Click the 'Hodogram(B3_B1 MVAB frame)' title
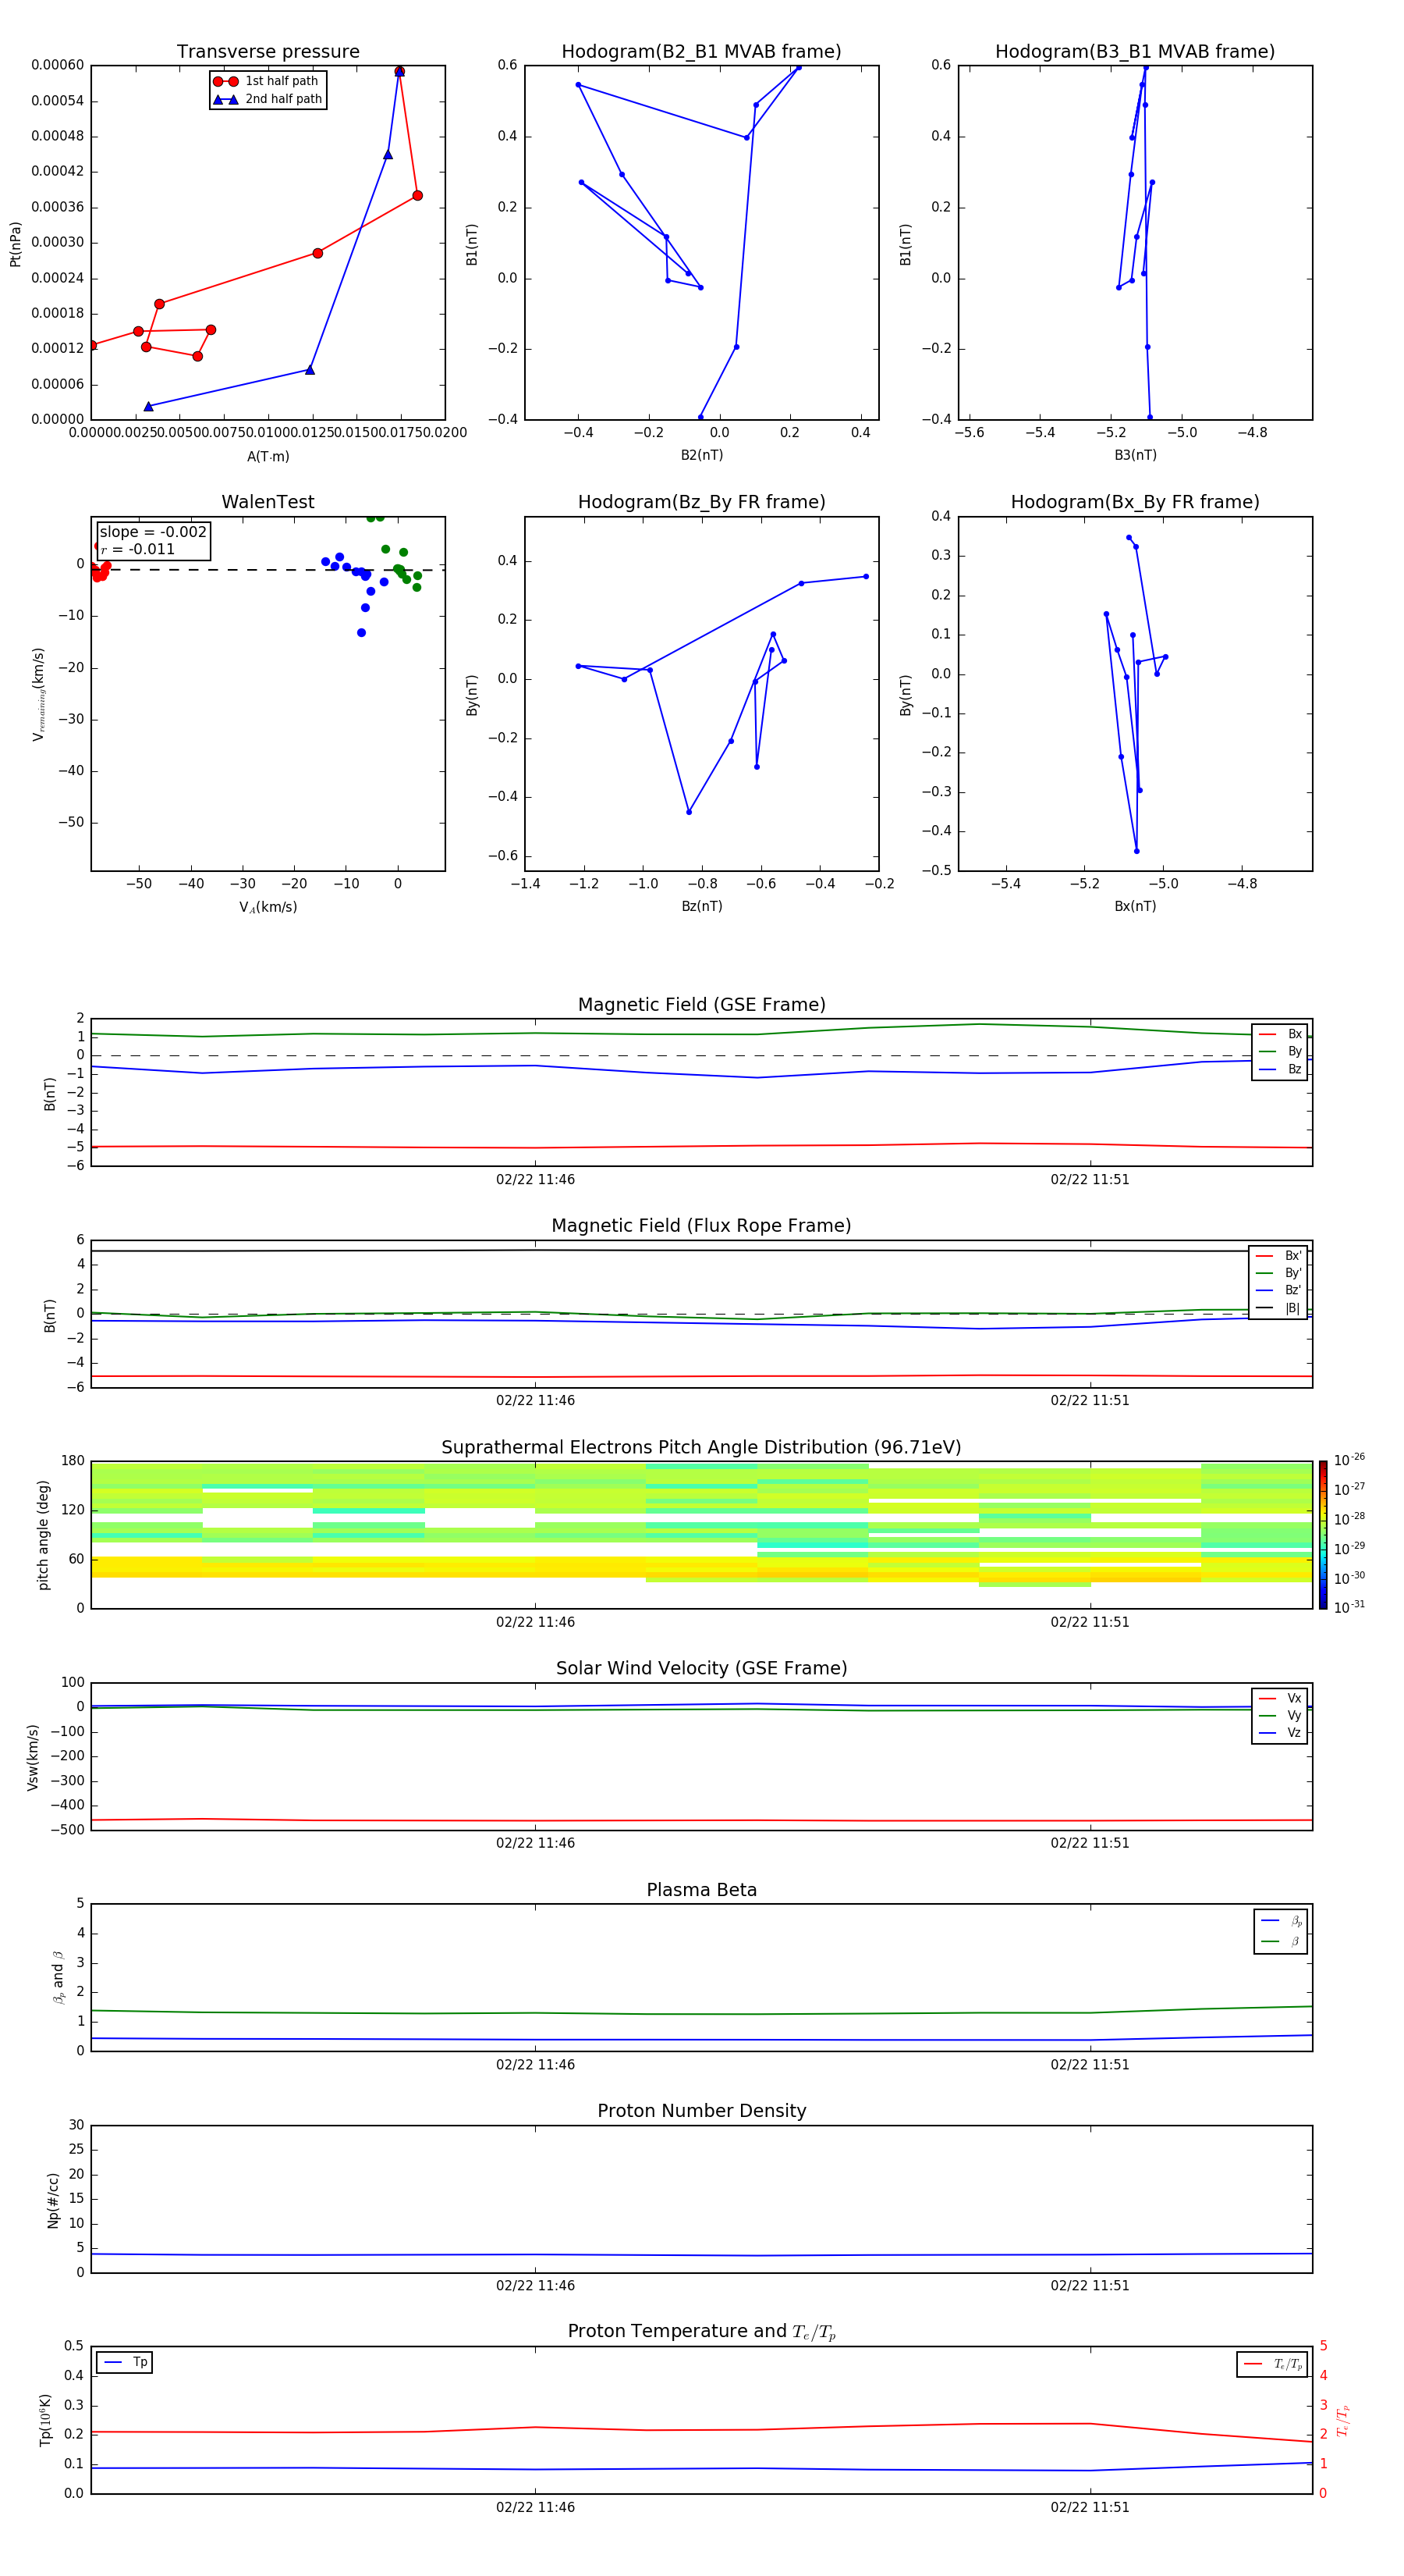The image size is (1404, 2576). point(1135,51)
